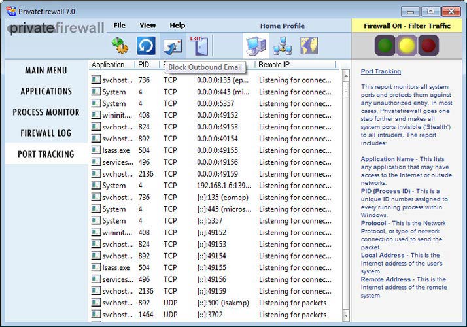467x327 pixels.
Task: Select the svchost row with 0.0.0.0:49154
Action: pos(215,139)
